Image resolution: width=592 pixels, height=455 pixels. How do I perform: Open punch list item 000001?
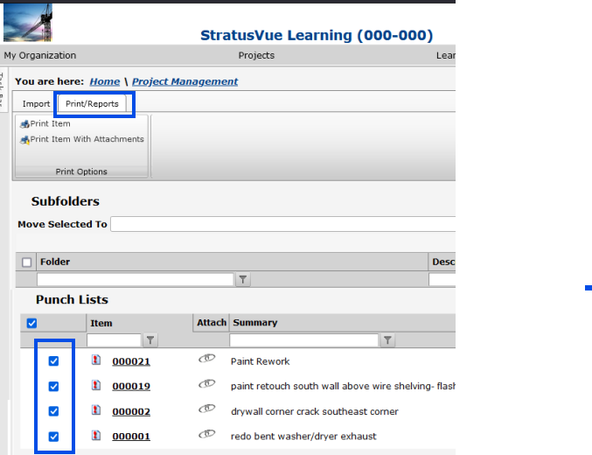tap(131, 437)
